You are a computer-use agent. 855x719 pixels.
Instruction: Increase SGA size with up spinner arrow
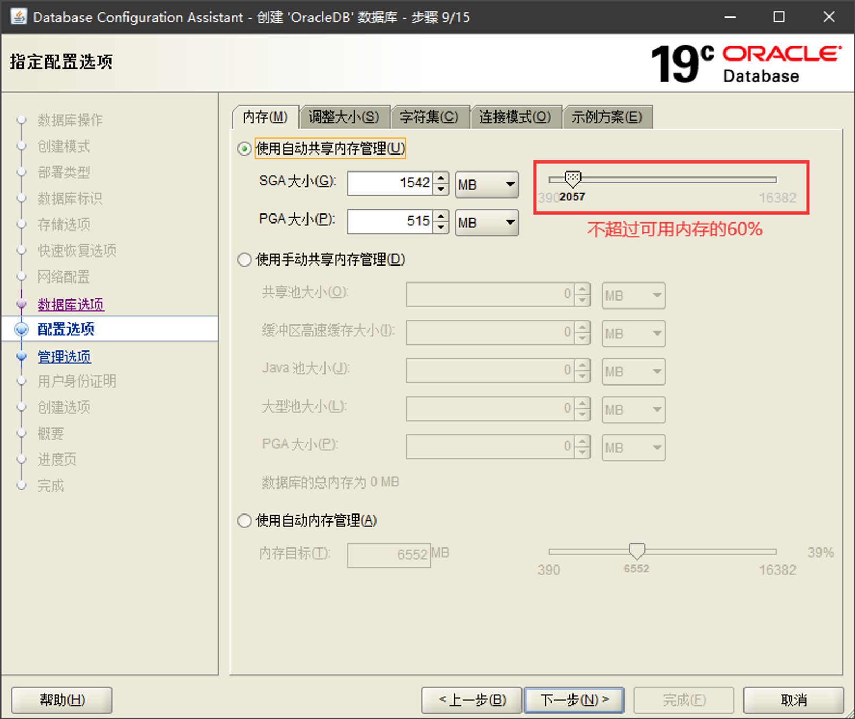(441, 178)
